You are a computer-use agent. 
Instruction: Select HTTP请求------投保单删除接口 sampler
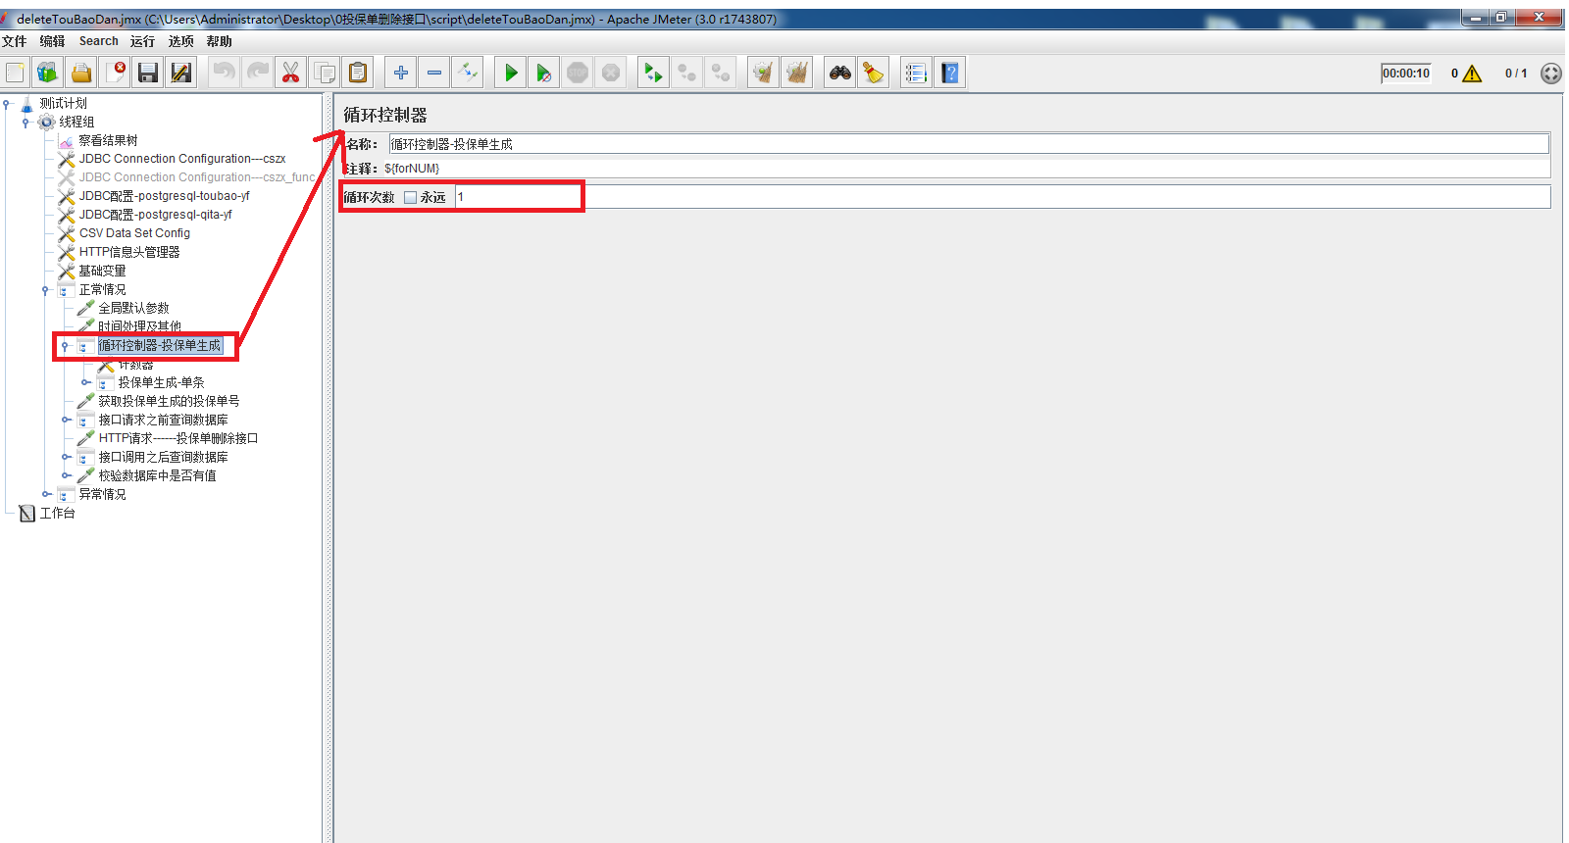(178, 438)
